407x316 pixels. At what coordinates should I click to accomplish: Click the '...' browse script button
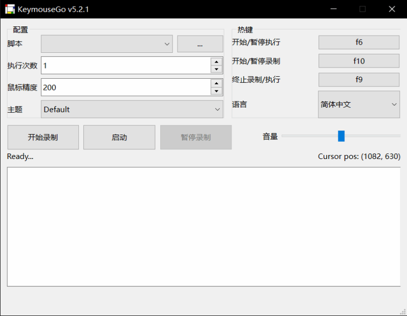[x=200, y=44]
